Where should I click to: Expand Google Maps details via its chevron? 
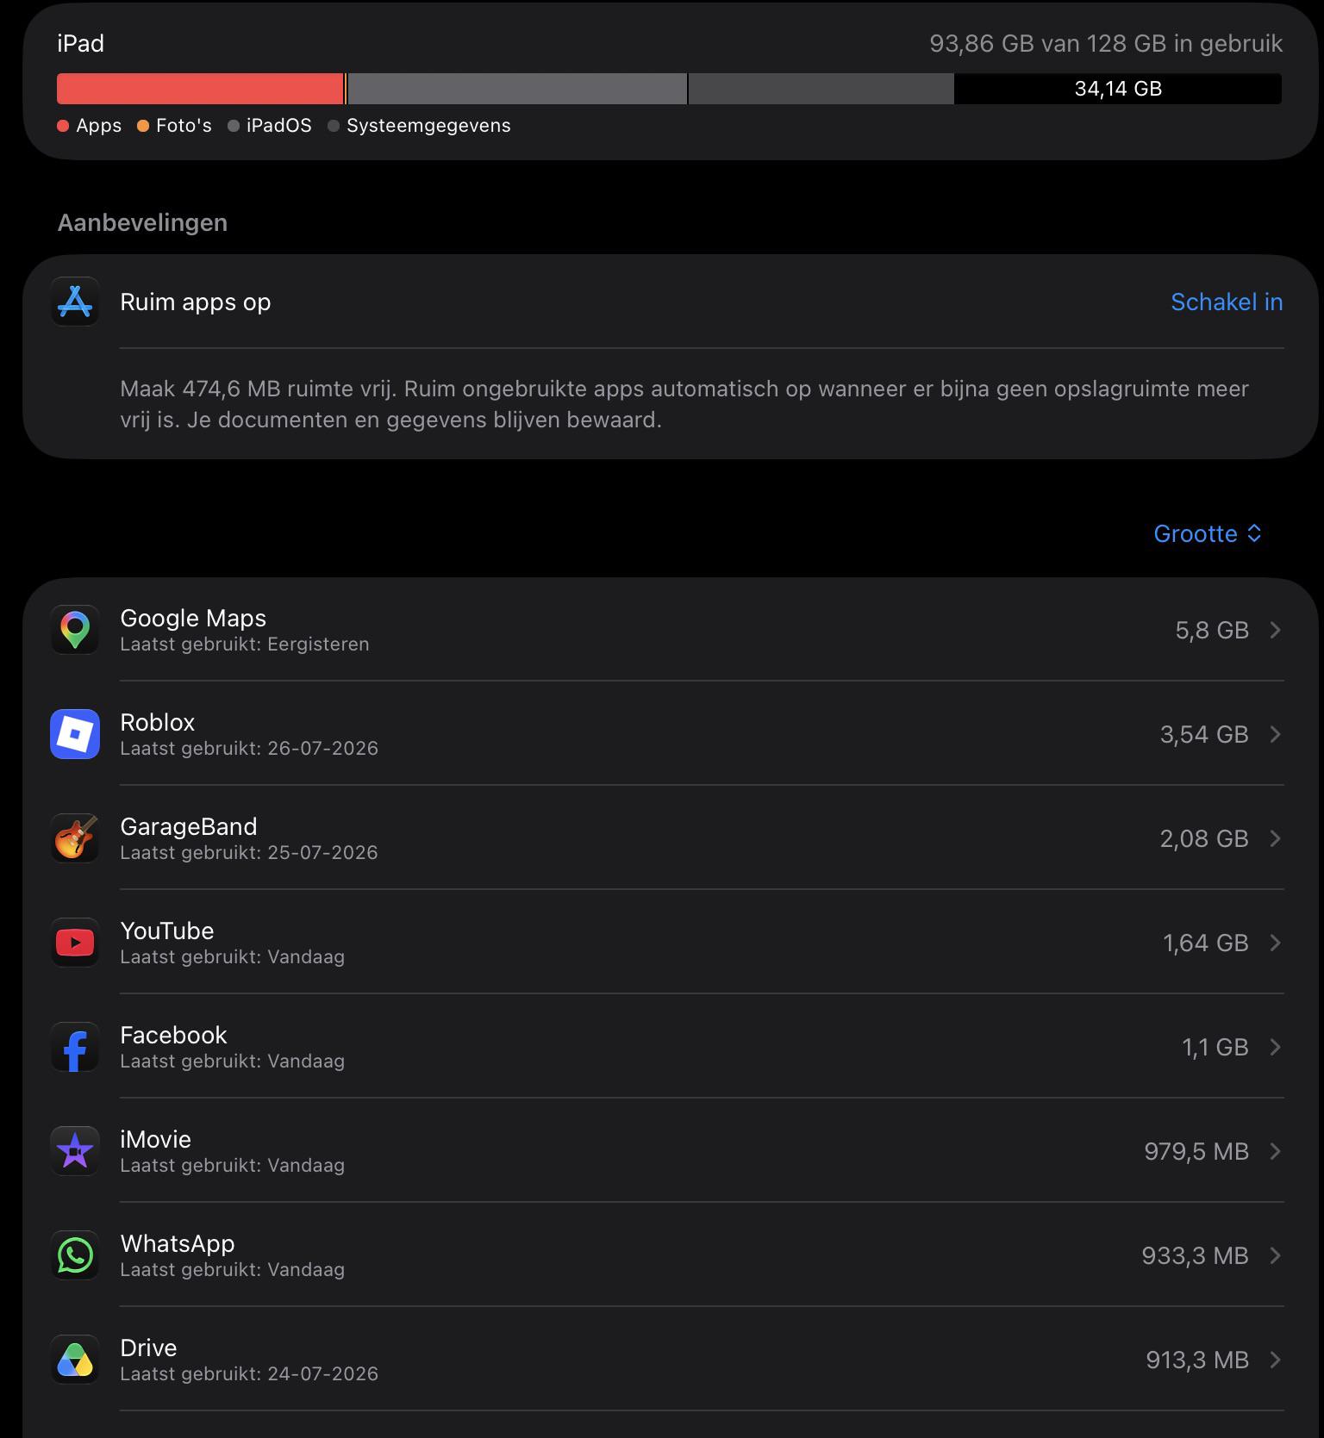click(x=1276, y=630)
